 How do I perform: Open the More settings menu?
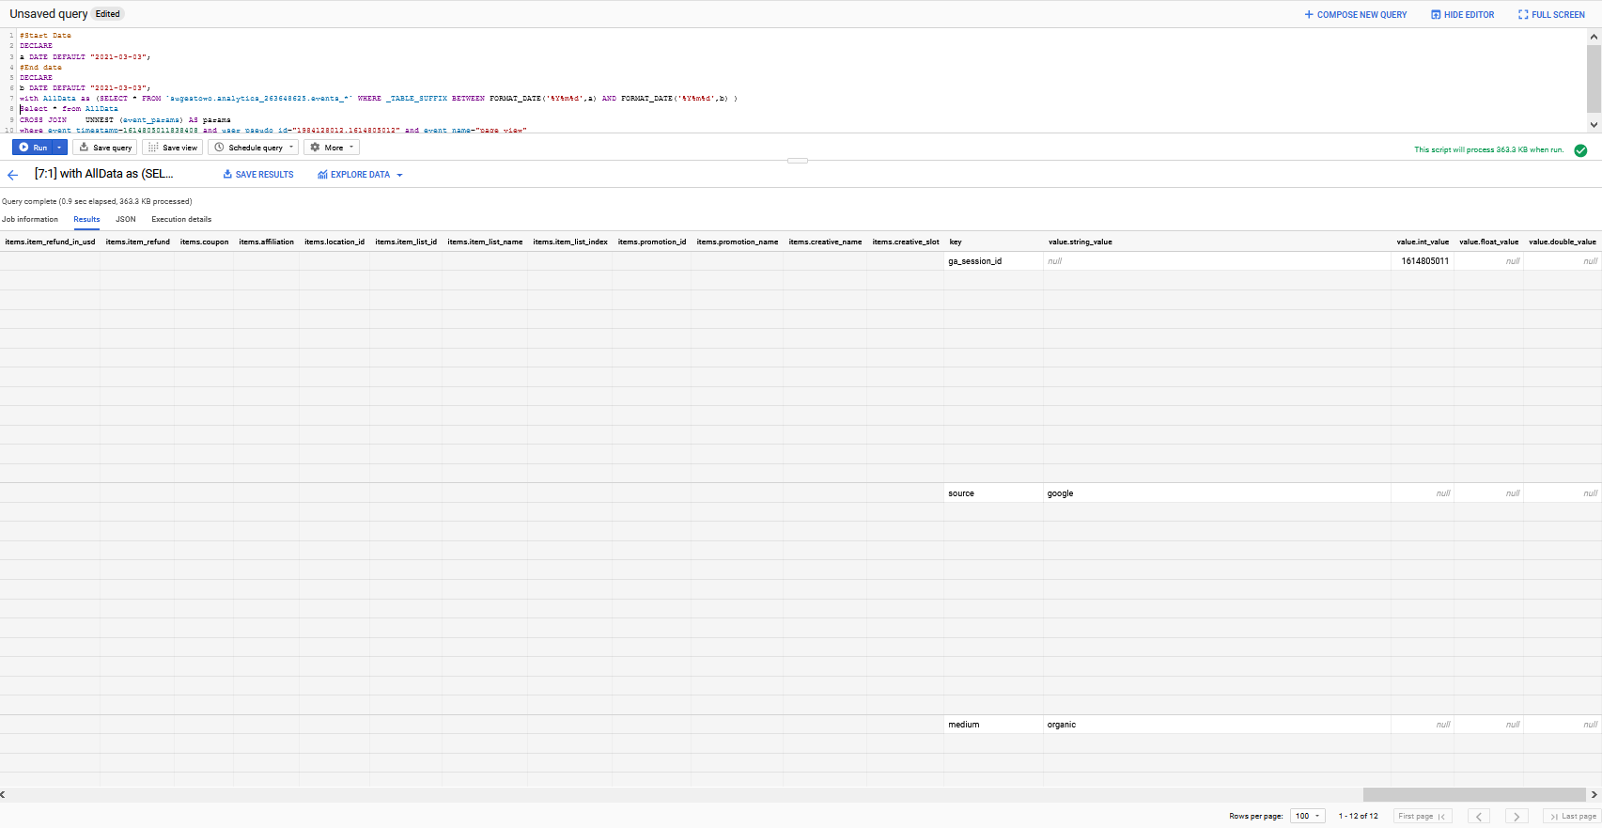click(332, 148)
